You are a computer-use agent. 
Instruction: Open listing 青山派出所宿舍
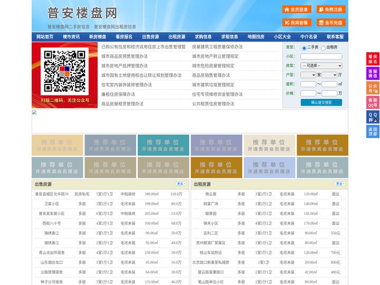(x=52, y=252)
